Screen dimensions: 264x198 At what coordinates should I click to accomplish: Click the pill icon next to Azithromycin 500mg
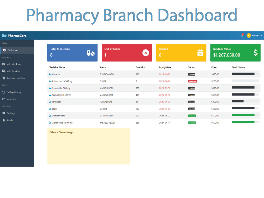coord(50,81)
